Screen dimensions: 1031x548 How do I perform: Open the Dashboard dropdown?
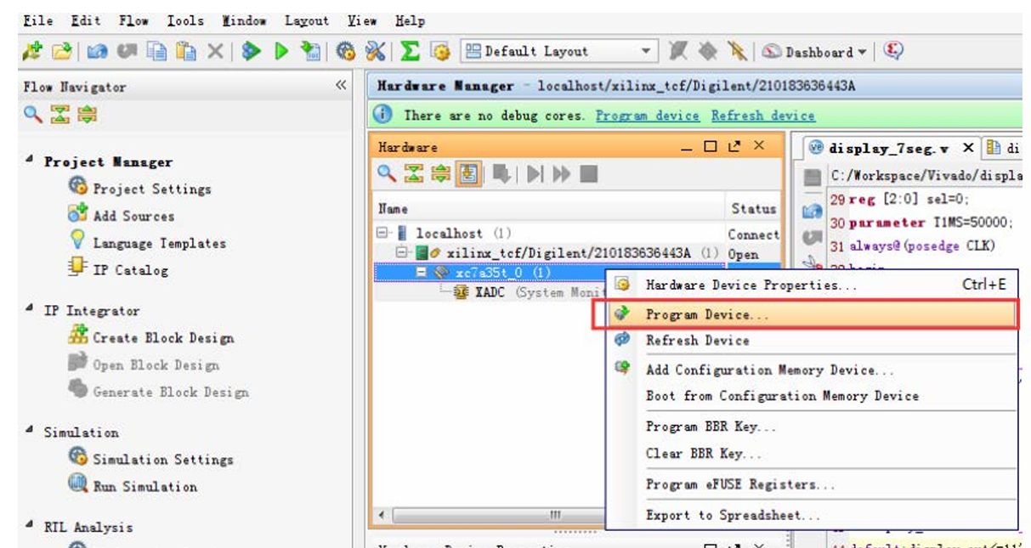(x=814, y=52)
